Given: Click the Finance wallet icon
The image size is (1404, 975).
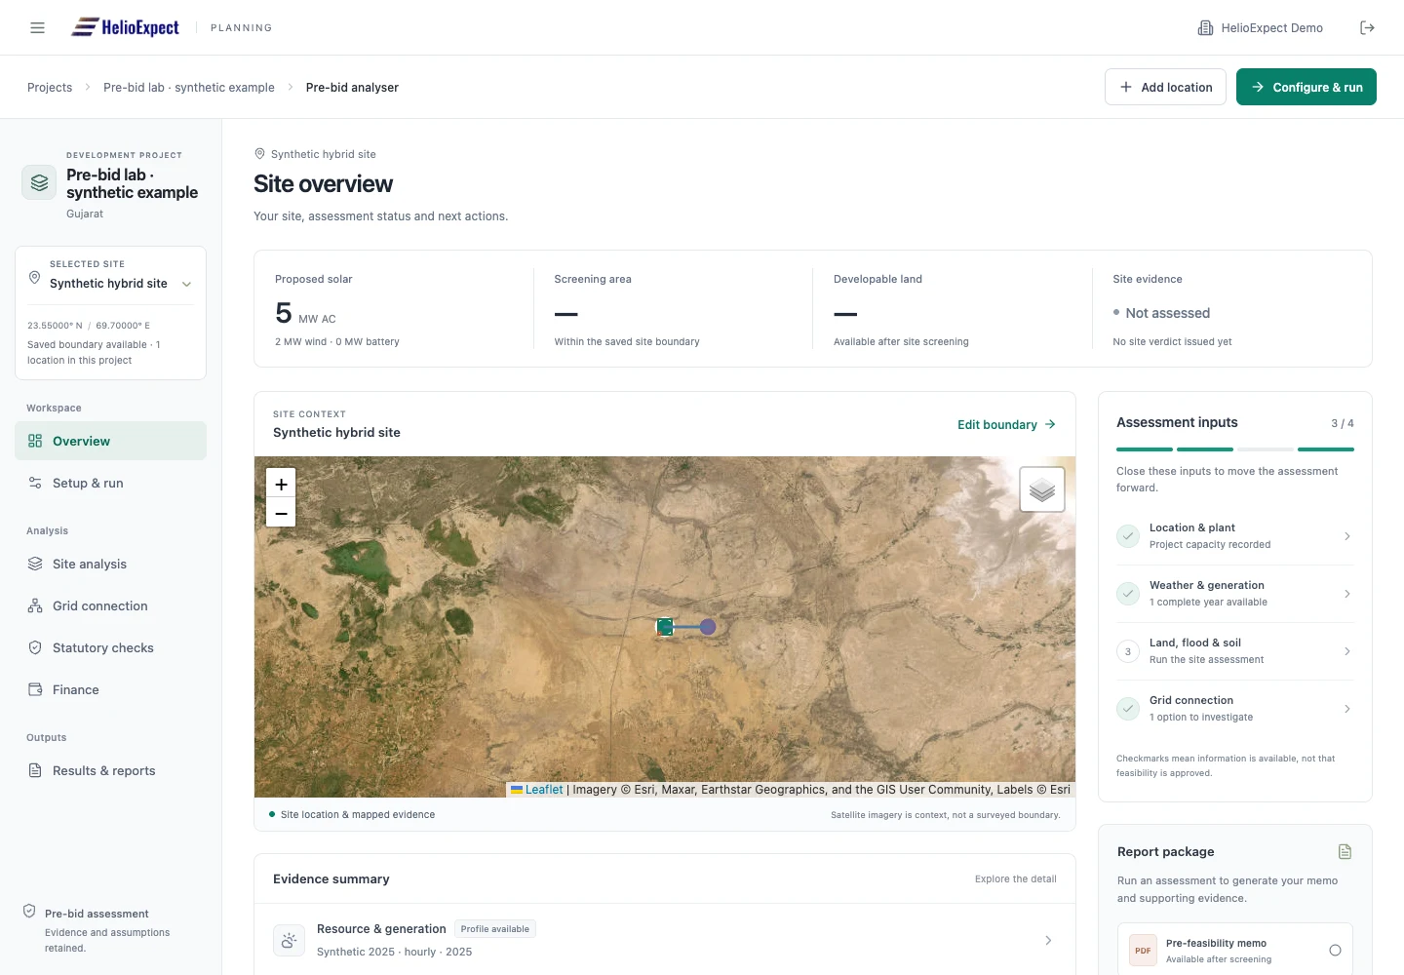Looking at the screenshot, I should (35, 689).
